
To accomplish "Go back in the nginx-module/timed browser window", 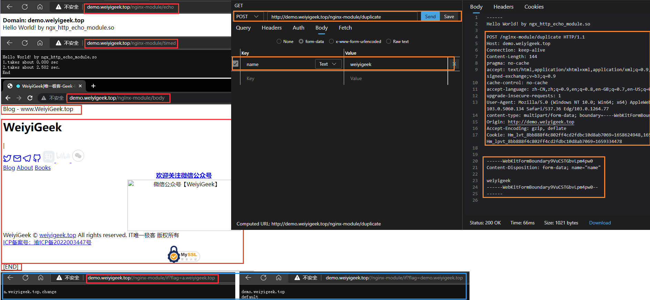I will [10, 43].
